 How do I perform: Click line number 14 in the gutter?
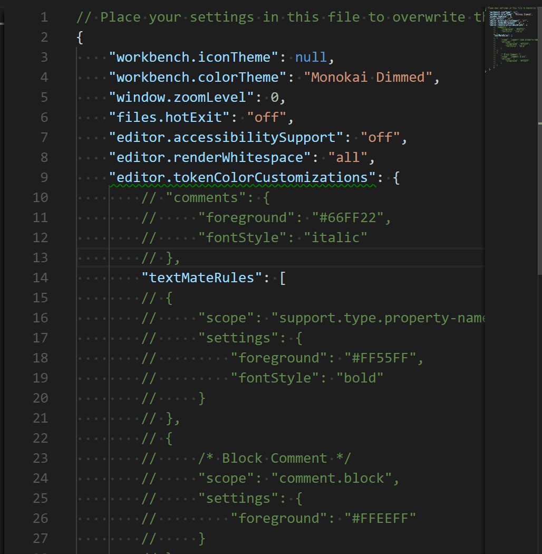tap(40, 278)
